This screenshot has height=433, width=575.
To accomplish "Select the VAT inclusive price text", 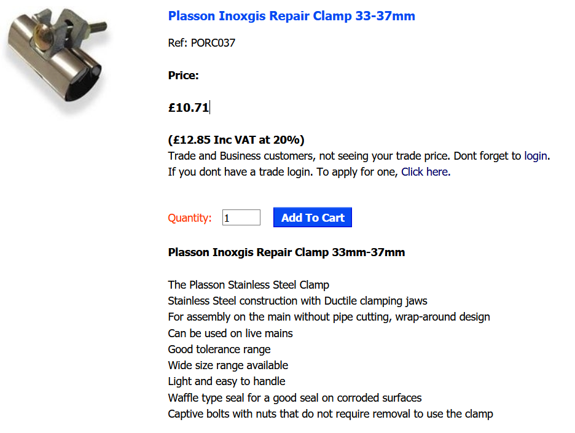I will (236, 139).
